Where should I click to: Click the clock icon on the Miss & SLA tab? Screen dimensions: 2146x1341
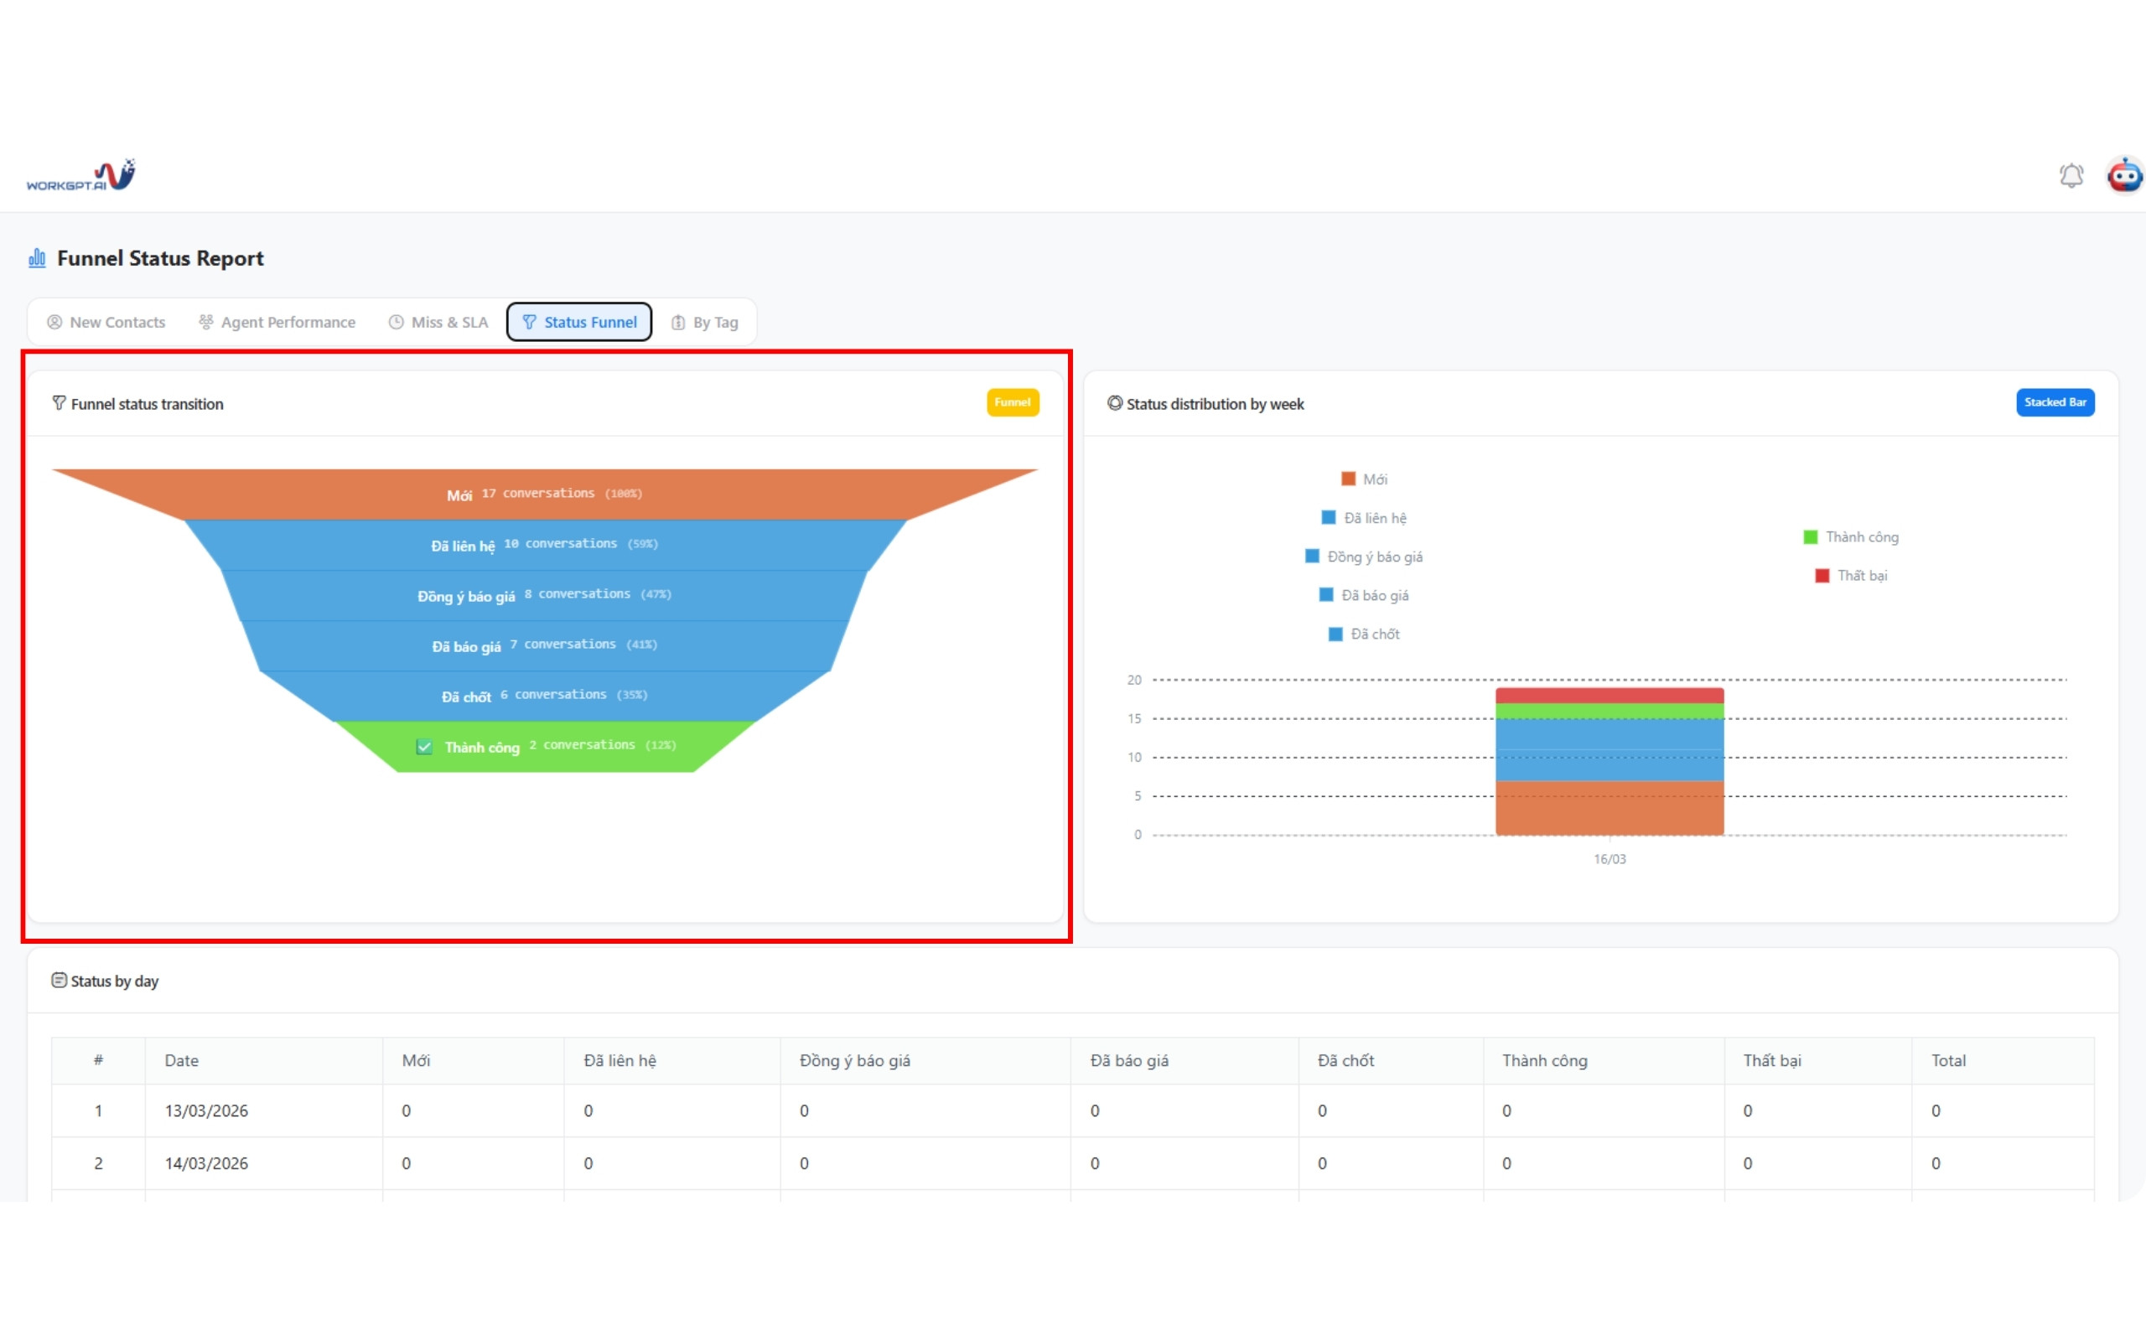(397, 322)
